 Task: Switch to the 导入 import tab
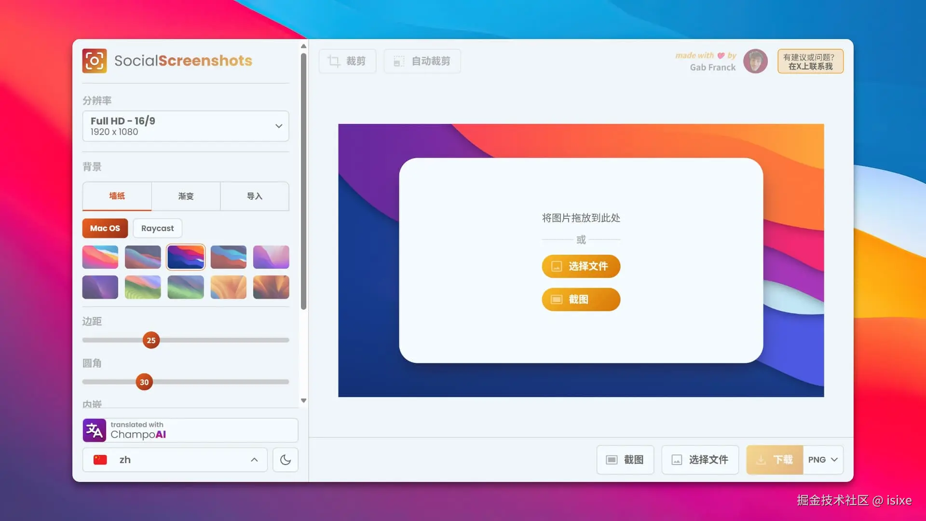point(255,196)
